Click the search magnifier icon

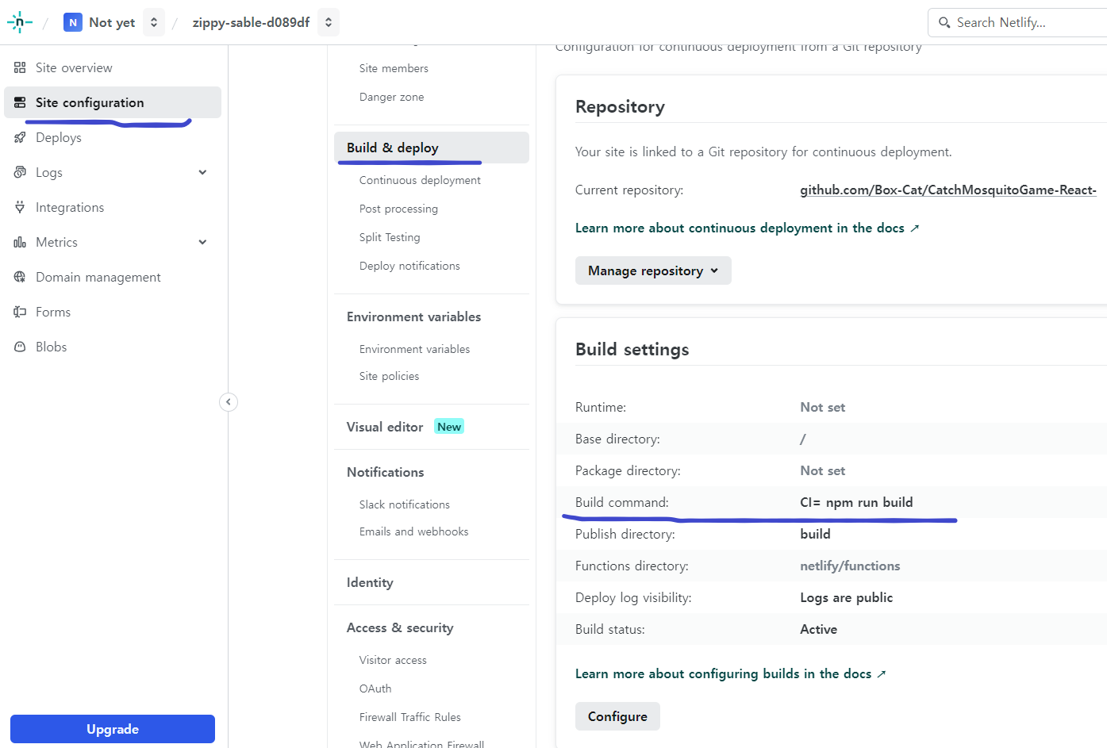944,22
